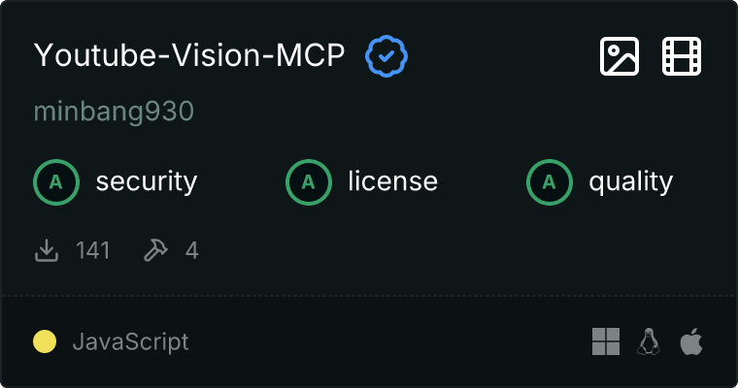Click the hammer tools icon
This screenshot has width=738, height=388.
pyautogui.click(x=155, y=251)
